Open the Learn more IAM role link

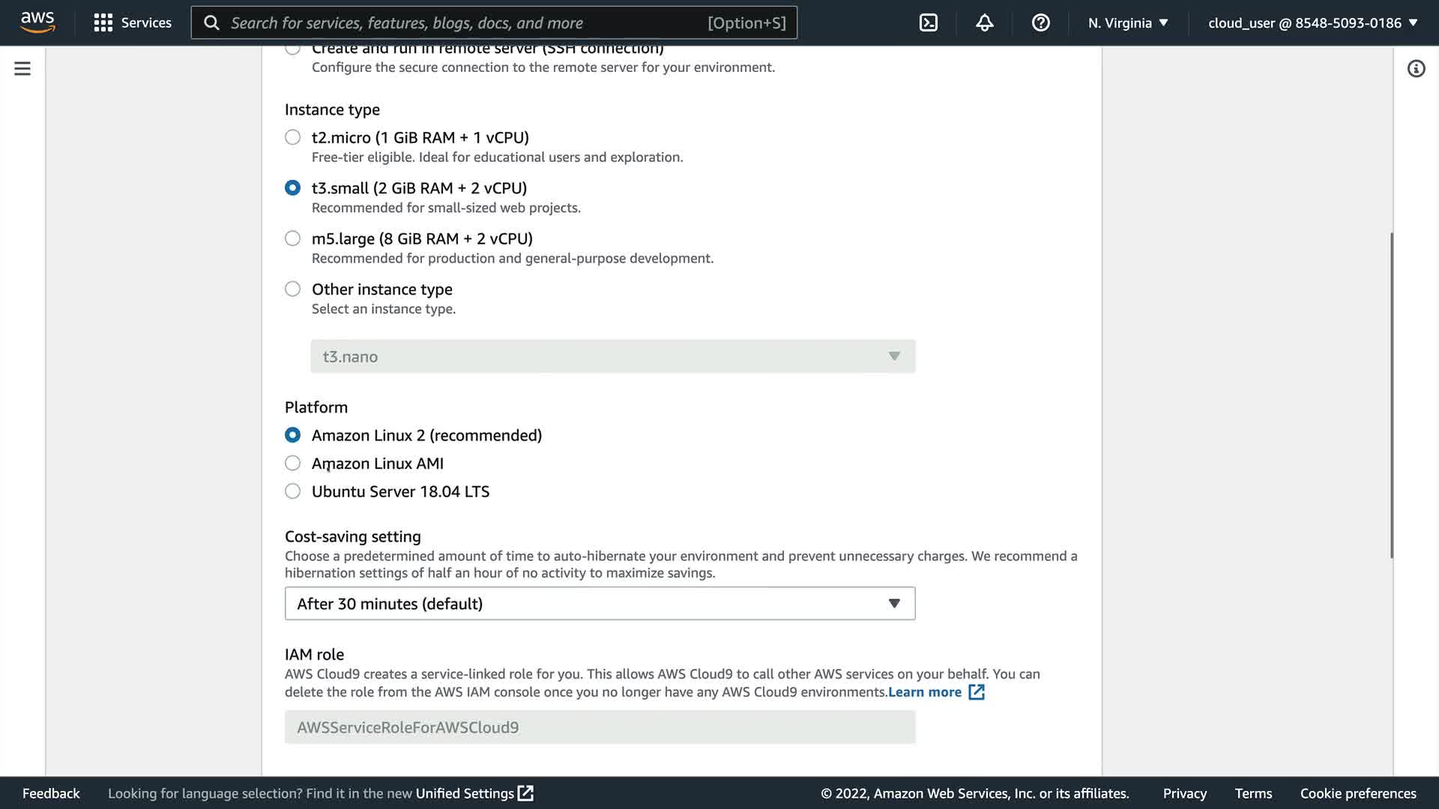click(924, 692)
